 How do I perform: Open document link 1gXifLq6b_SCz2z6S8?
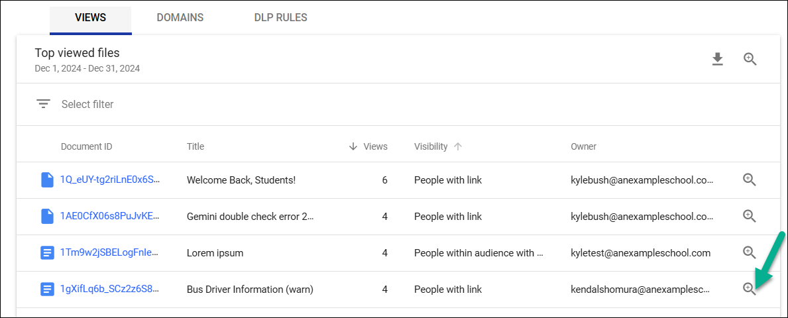click(x=109, y=290)
